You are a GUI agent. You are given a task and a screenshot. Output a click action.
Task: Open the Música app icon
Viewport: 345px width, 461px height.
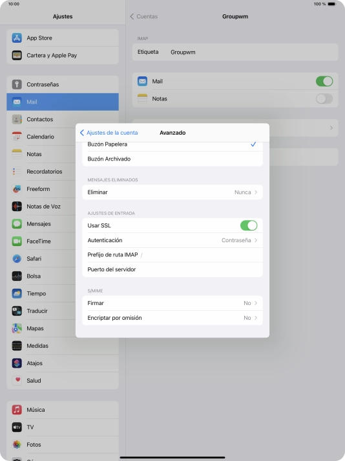[x=17, y=410]
